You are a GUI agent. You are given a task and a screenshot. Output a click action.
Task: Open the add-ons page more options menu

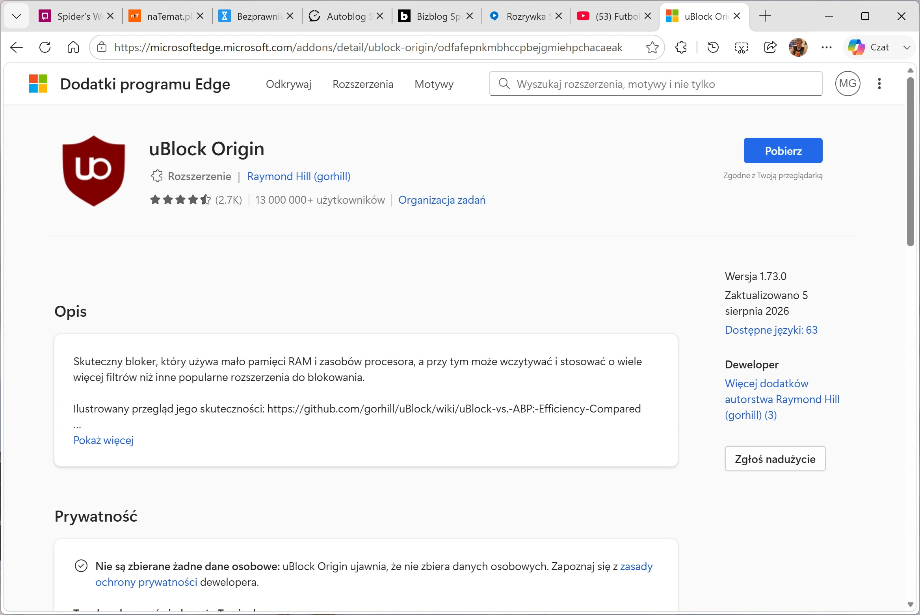(x=879, y=84)
